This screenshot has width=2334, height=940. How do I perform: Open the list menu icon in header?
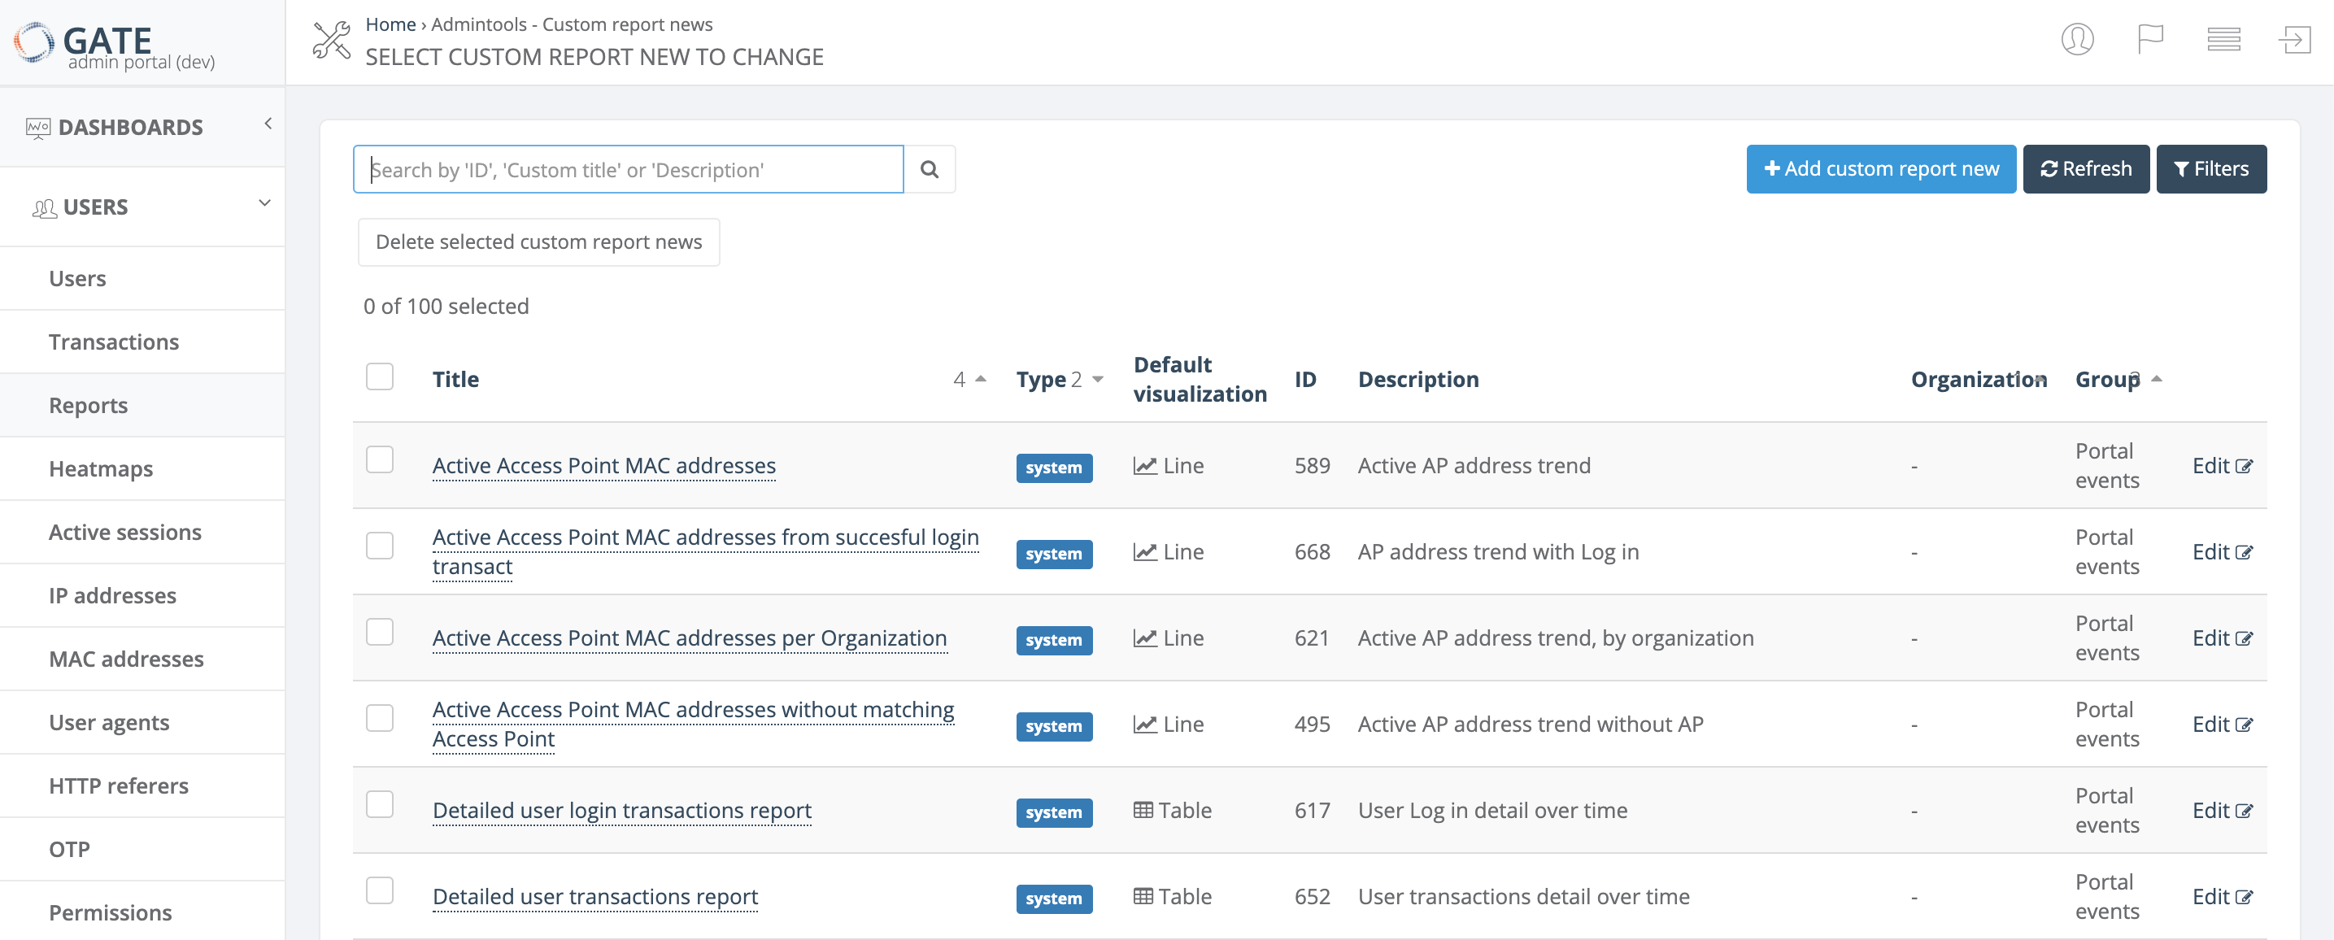[2223, 40]
